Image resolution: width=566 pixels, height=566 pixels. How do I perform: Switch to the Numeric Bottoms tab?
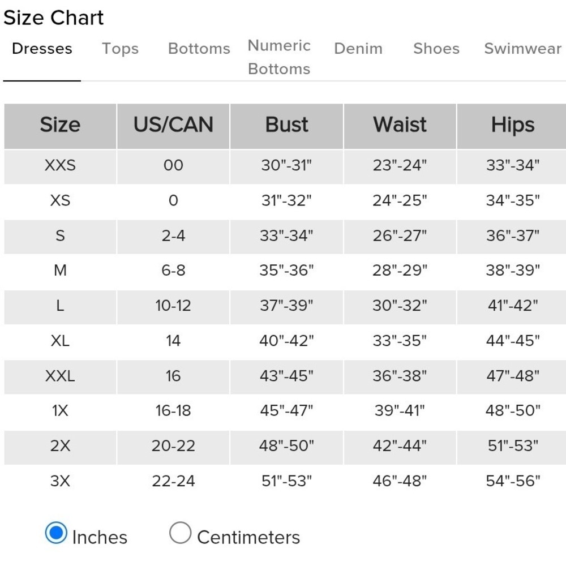point(279,57)
